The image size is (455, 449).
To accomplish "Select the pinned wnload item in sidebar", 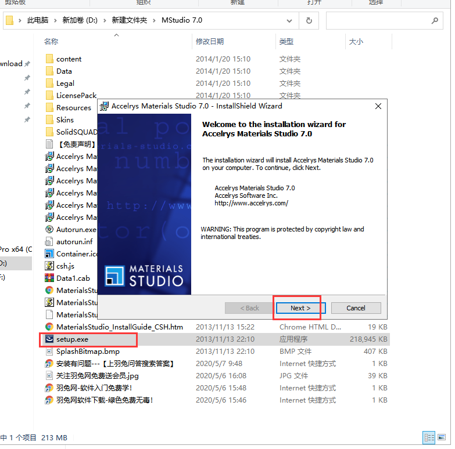I will [11, 63].
